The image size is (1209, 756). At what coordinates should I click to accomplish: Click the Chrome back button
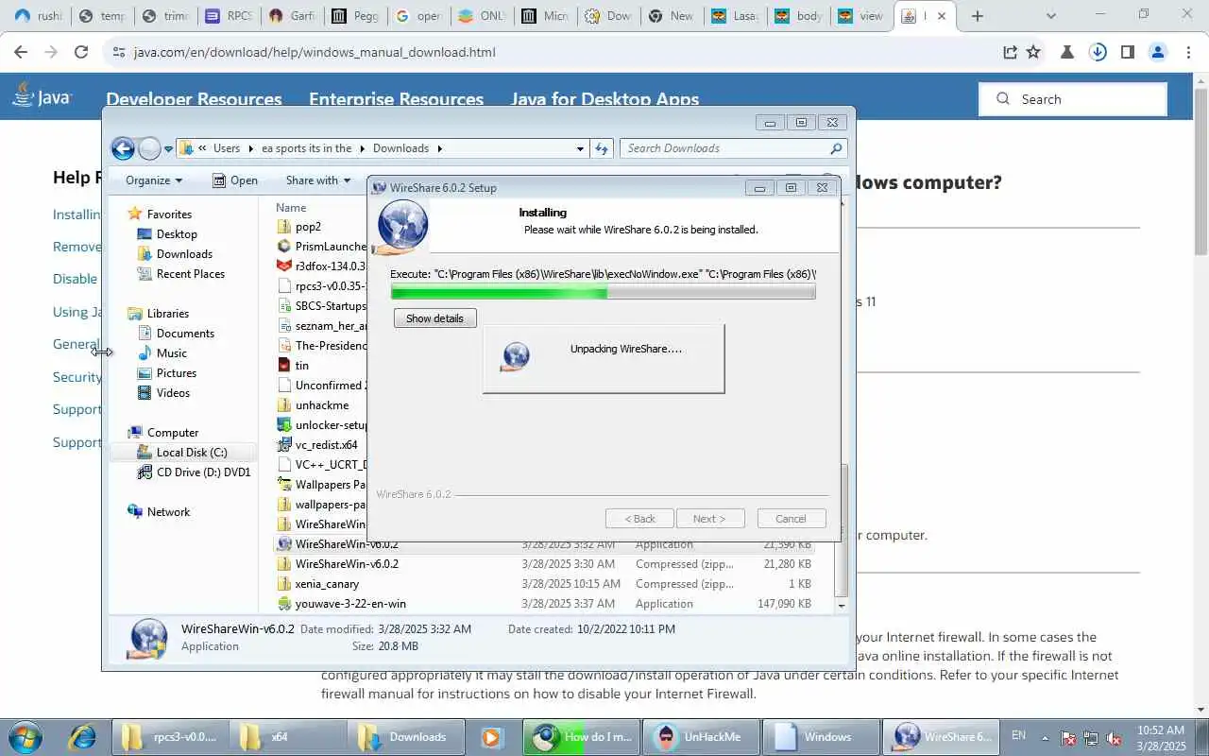(x=21, y=52)
